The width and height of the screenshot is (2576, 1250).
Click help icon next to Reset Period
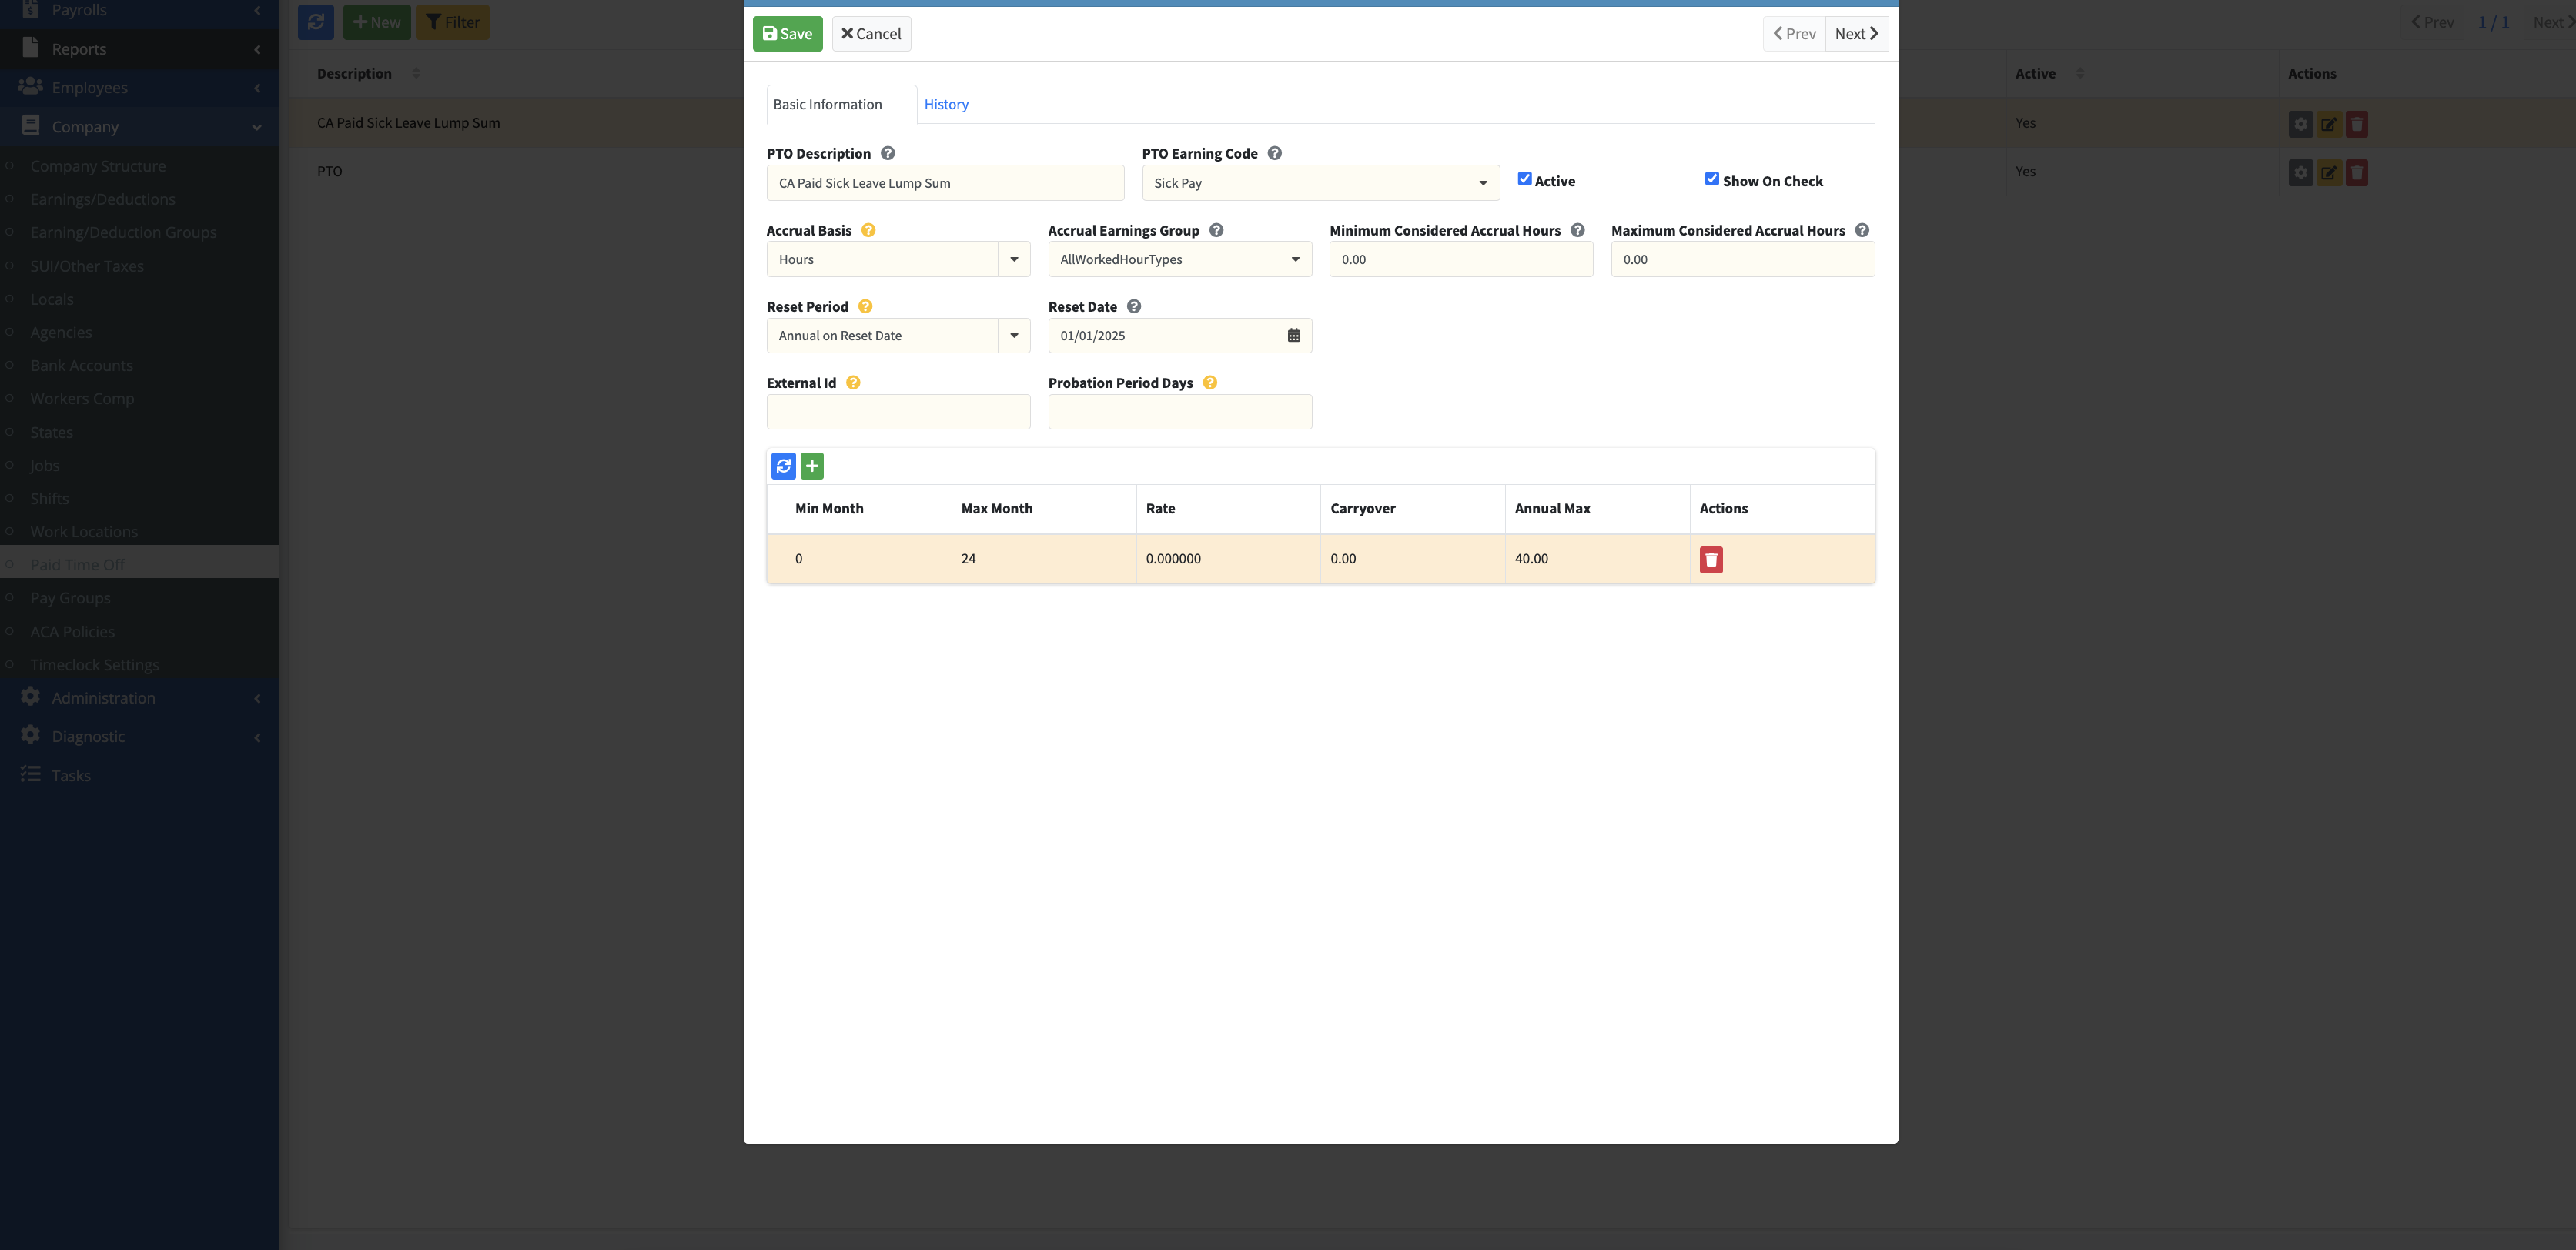tap(865, 307)
